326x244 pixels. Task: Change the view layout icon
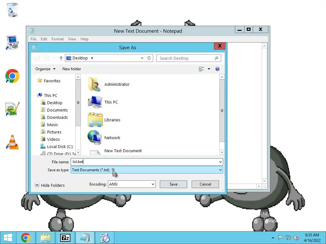point(201,69)
